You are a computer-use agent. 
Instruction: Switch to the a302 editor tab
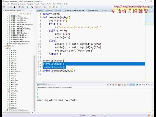[105, 11]
